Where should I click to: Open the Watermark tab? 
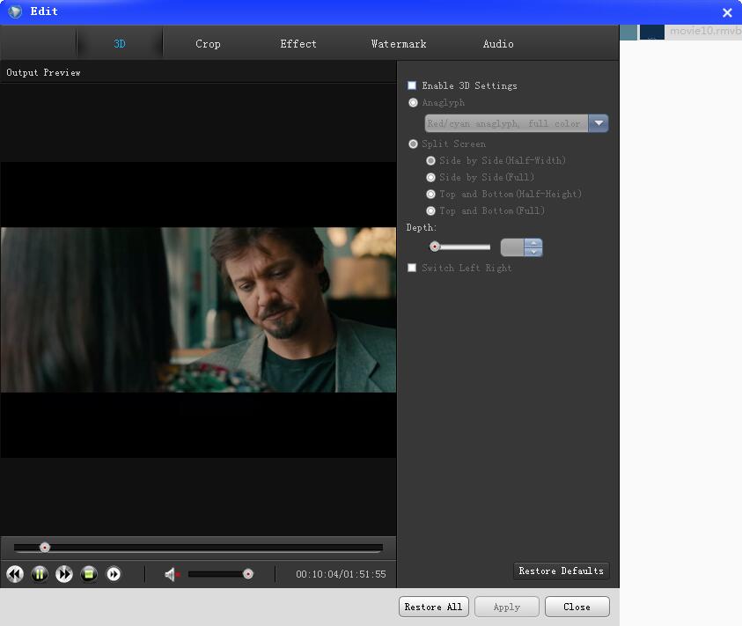point(399,43)
